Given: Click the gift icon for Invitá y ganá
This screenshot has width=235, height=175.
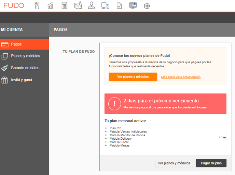Looking at the screenshot, I should (x=5, y=80).
